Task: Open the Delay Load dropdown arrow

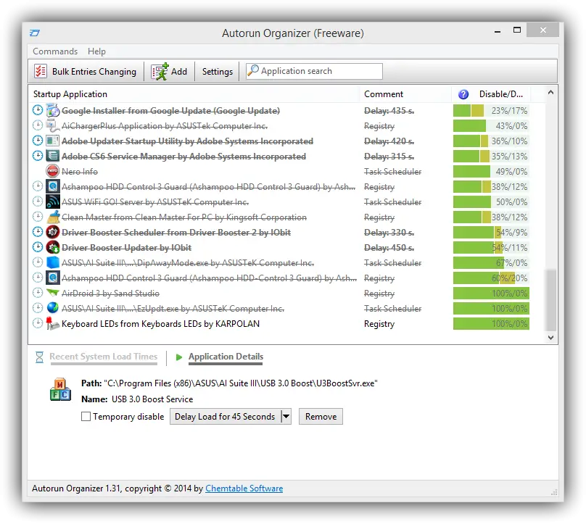Action: point(286,416)
